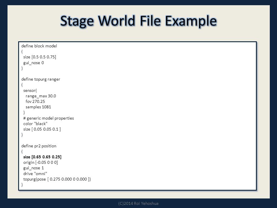The width and height of the screenshot is (277, 208).
Task: Select the text 'fov 270.25'
Action: coord(35,101)
